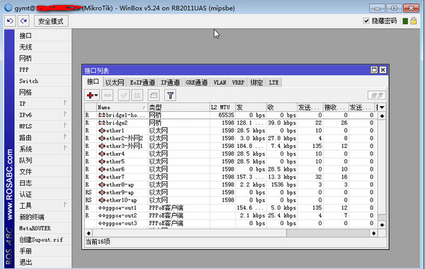Sort by the 类型 column header

(179, 108)
